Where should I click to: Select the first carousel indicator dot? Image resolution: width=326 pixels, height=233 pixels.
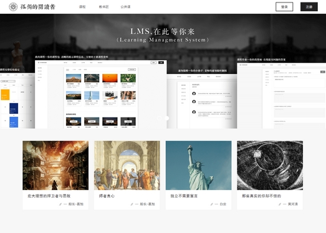click(159, 118)
